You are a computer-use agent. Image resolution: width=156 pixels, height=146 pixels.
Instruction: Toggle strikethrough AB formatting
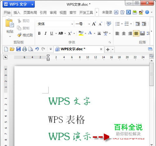61,33
